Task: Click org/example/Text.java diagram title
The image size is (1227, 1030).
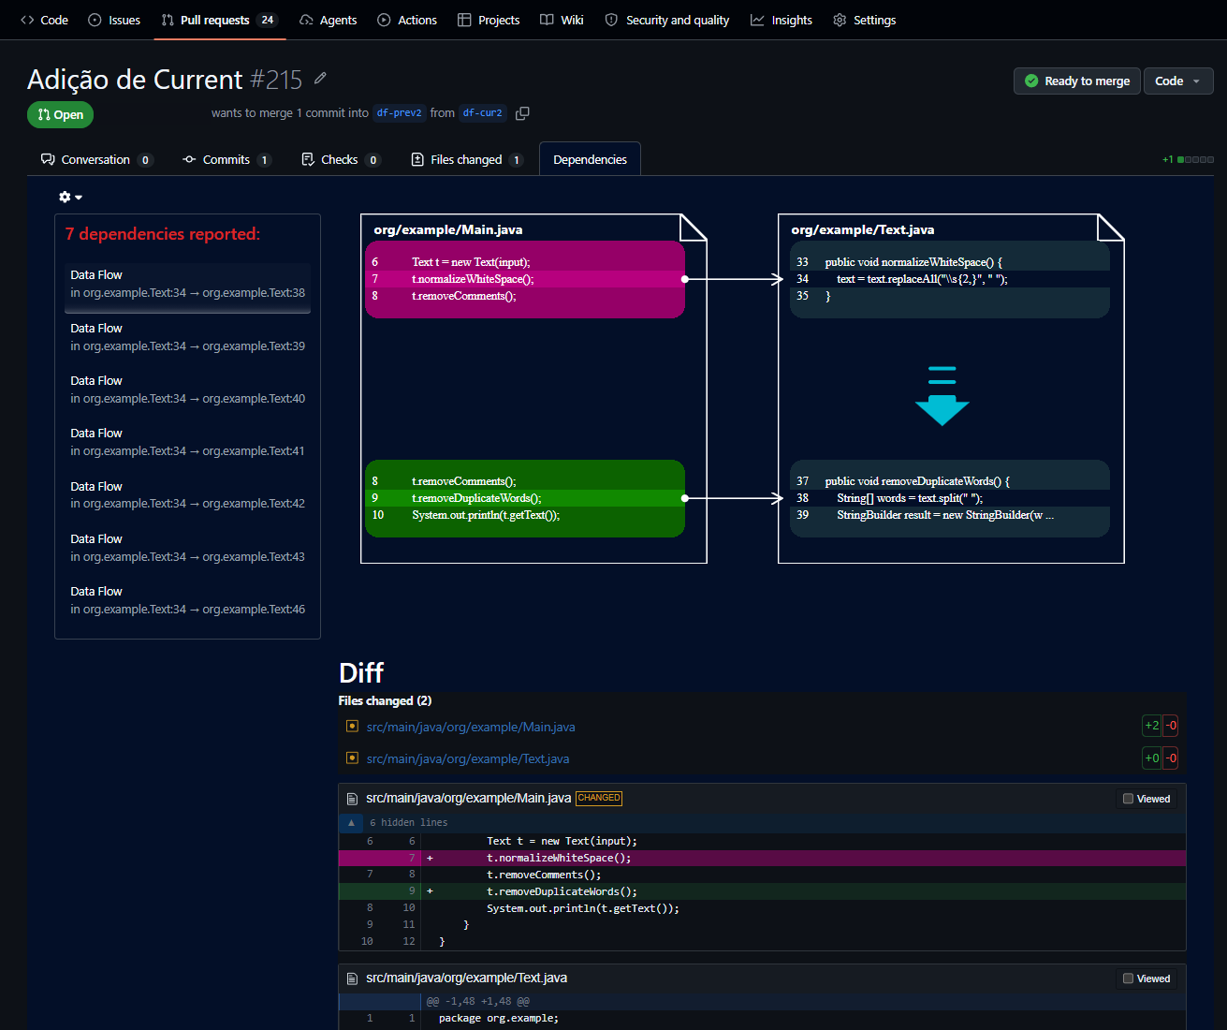Action: click(863, 229)
